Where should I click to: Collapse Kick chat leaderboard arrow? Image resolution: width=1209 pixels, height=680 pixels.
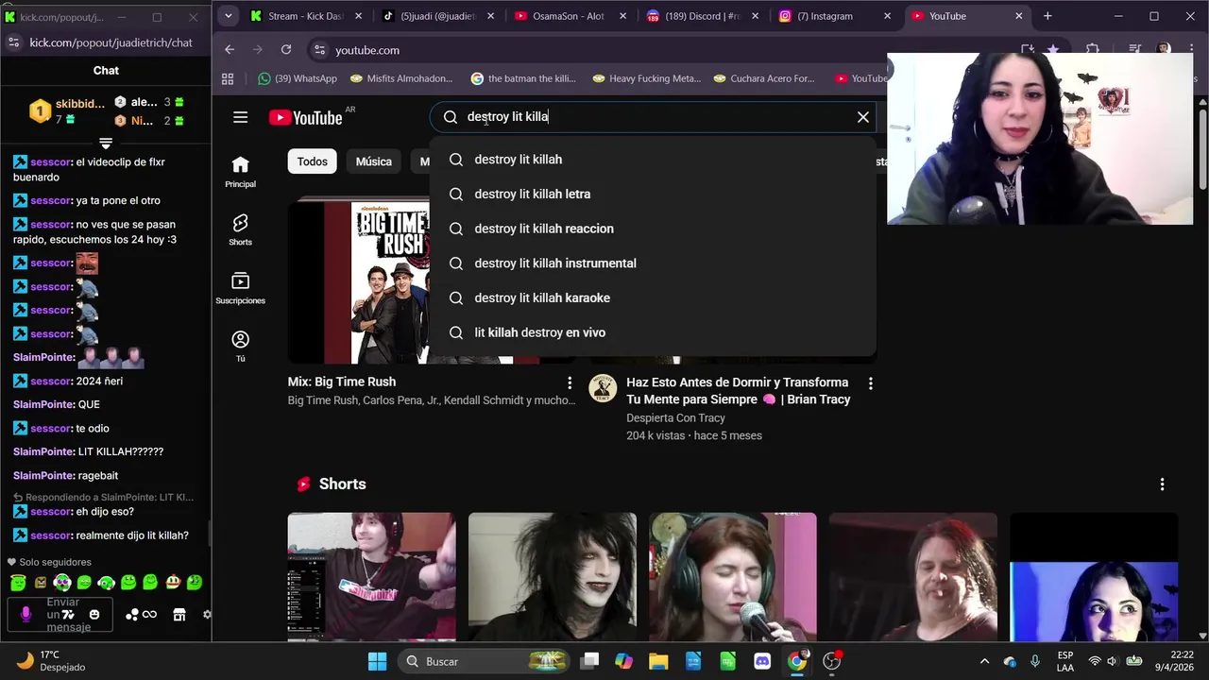(106, 144)
